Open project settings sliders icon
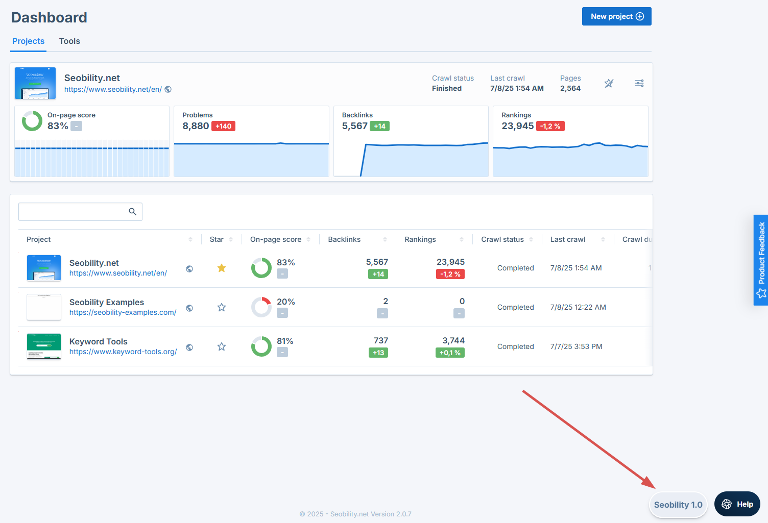The height and width of the screenshot is (523, 768). pos(639,83)
